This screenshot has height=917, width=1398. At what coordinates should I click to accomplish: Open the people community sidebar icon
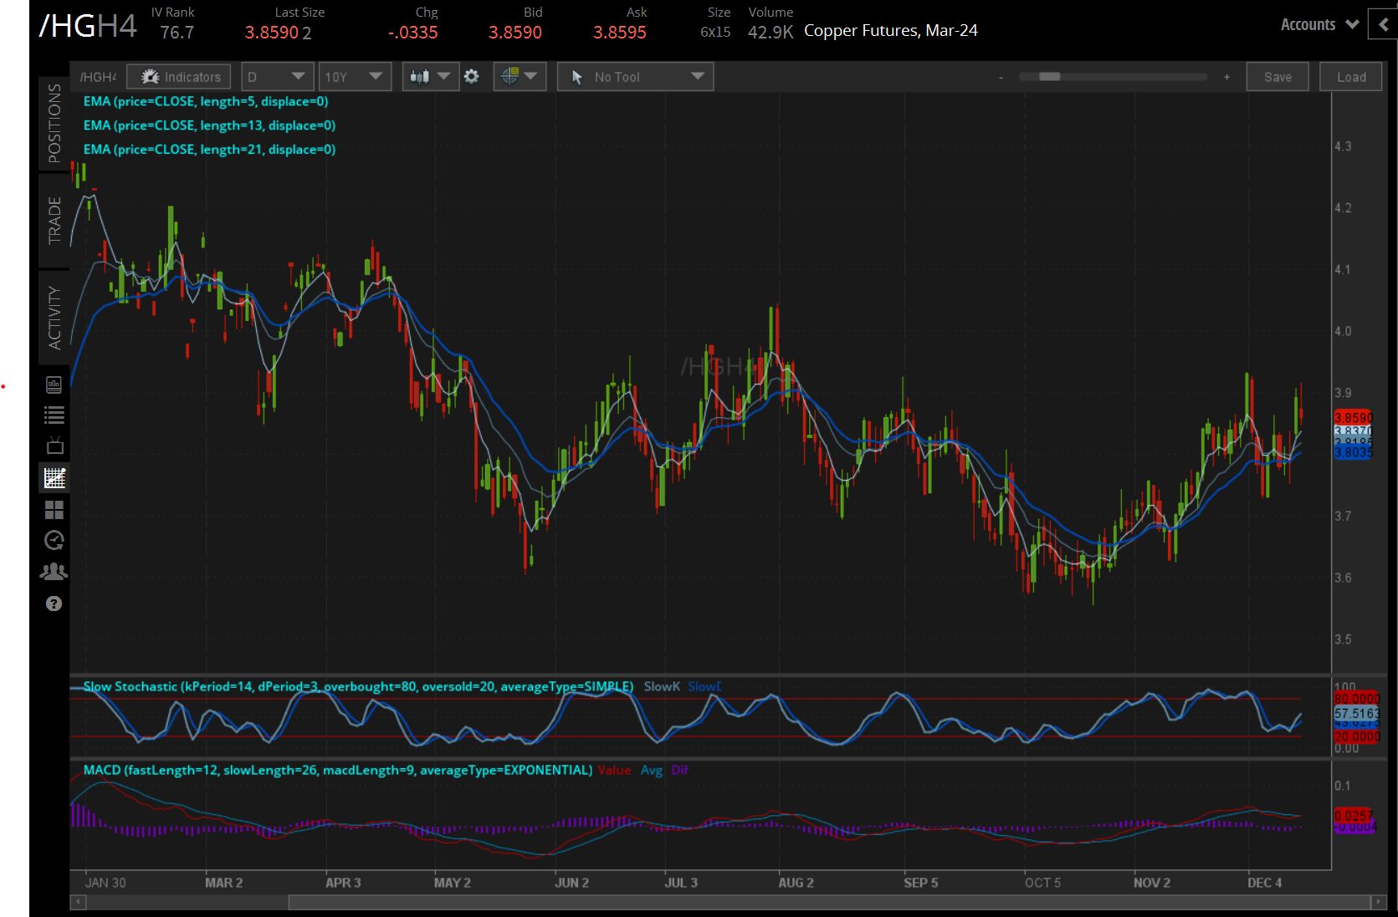click(54, 572)
